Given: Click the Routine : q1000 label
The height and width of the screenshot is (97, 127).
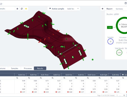Looking at the screenshot, I should (x=113, y=14).
